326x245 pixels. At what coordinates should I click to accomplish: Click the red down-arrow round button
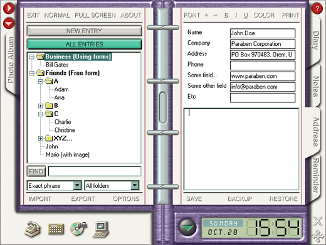9,23
